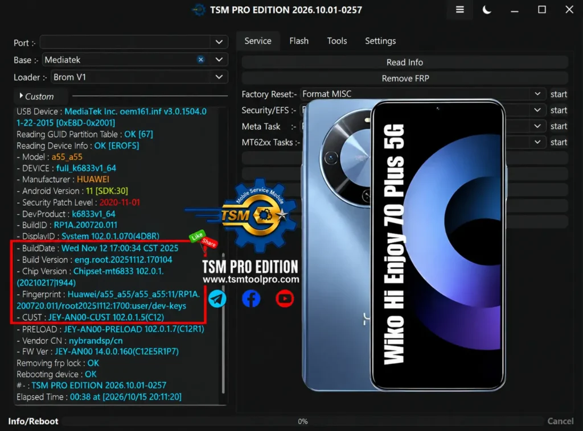583x431 pixels.
Task: Open the Factory Reset dropdown arrow
Action: point(537,94)
